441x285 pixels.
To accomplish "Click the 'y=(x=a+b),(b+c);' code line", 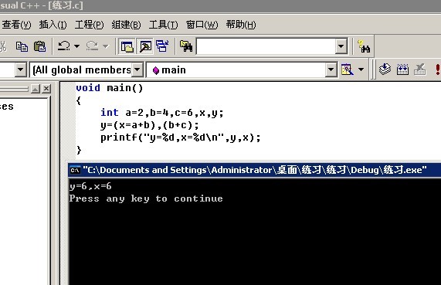I will [x=150, y=125].
